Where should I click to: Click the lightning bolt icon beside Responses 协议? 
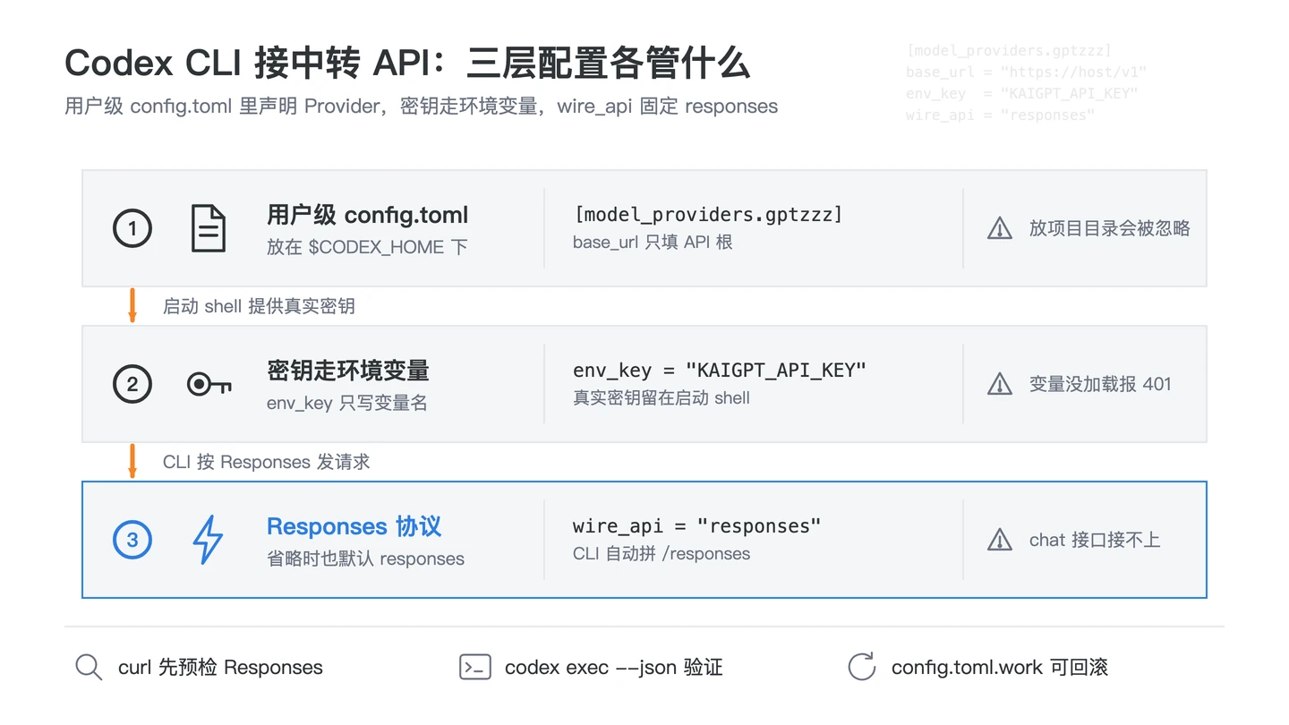pyautogui.click(x=209, y=540)
